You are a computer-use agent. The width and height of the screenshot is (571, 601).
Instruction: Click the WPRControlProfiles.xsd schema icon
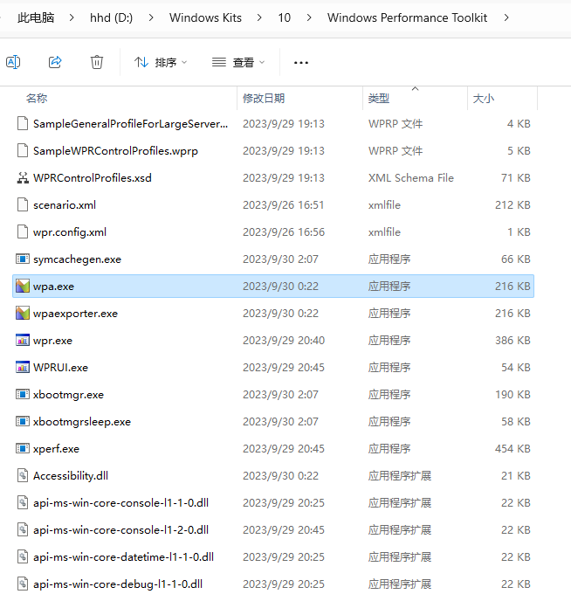coord(23,178)
